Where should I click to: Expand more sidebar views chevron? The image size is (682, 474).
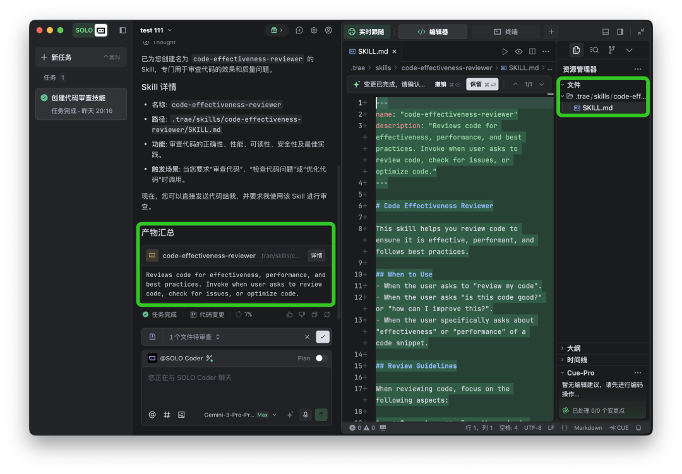[629, 50]
